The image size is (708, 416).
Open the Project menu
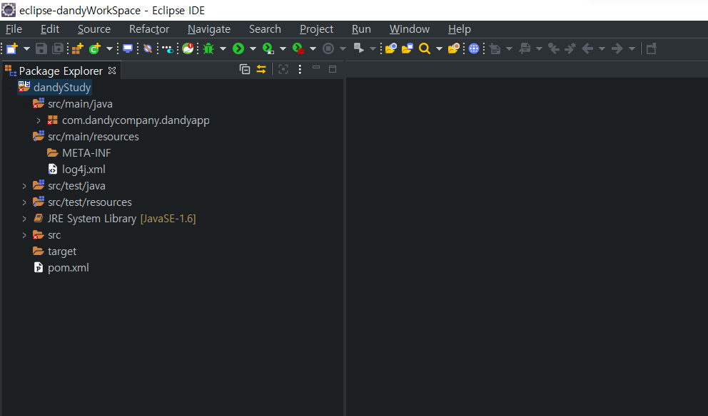pos(316,29)
